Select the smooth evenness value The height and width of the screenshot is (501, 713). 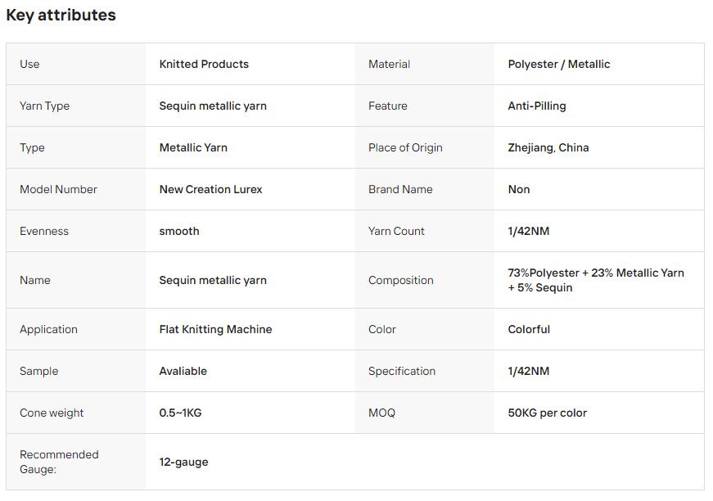(x=179, y=232)
